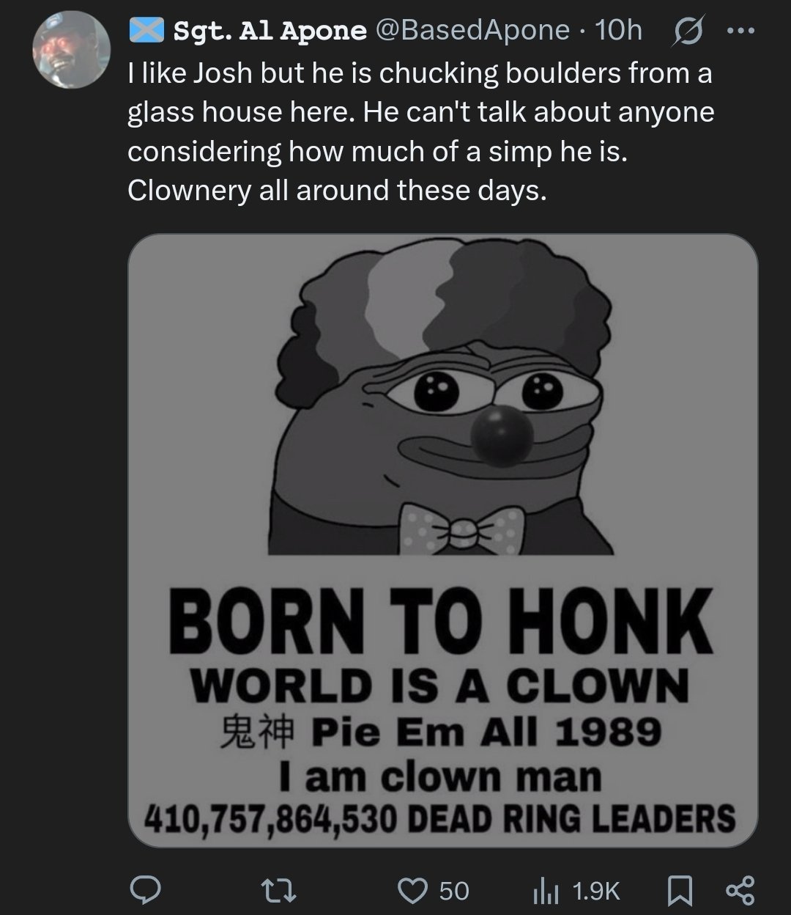Click the 1.9K views count

pos(596,890)
